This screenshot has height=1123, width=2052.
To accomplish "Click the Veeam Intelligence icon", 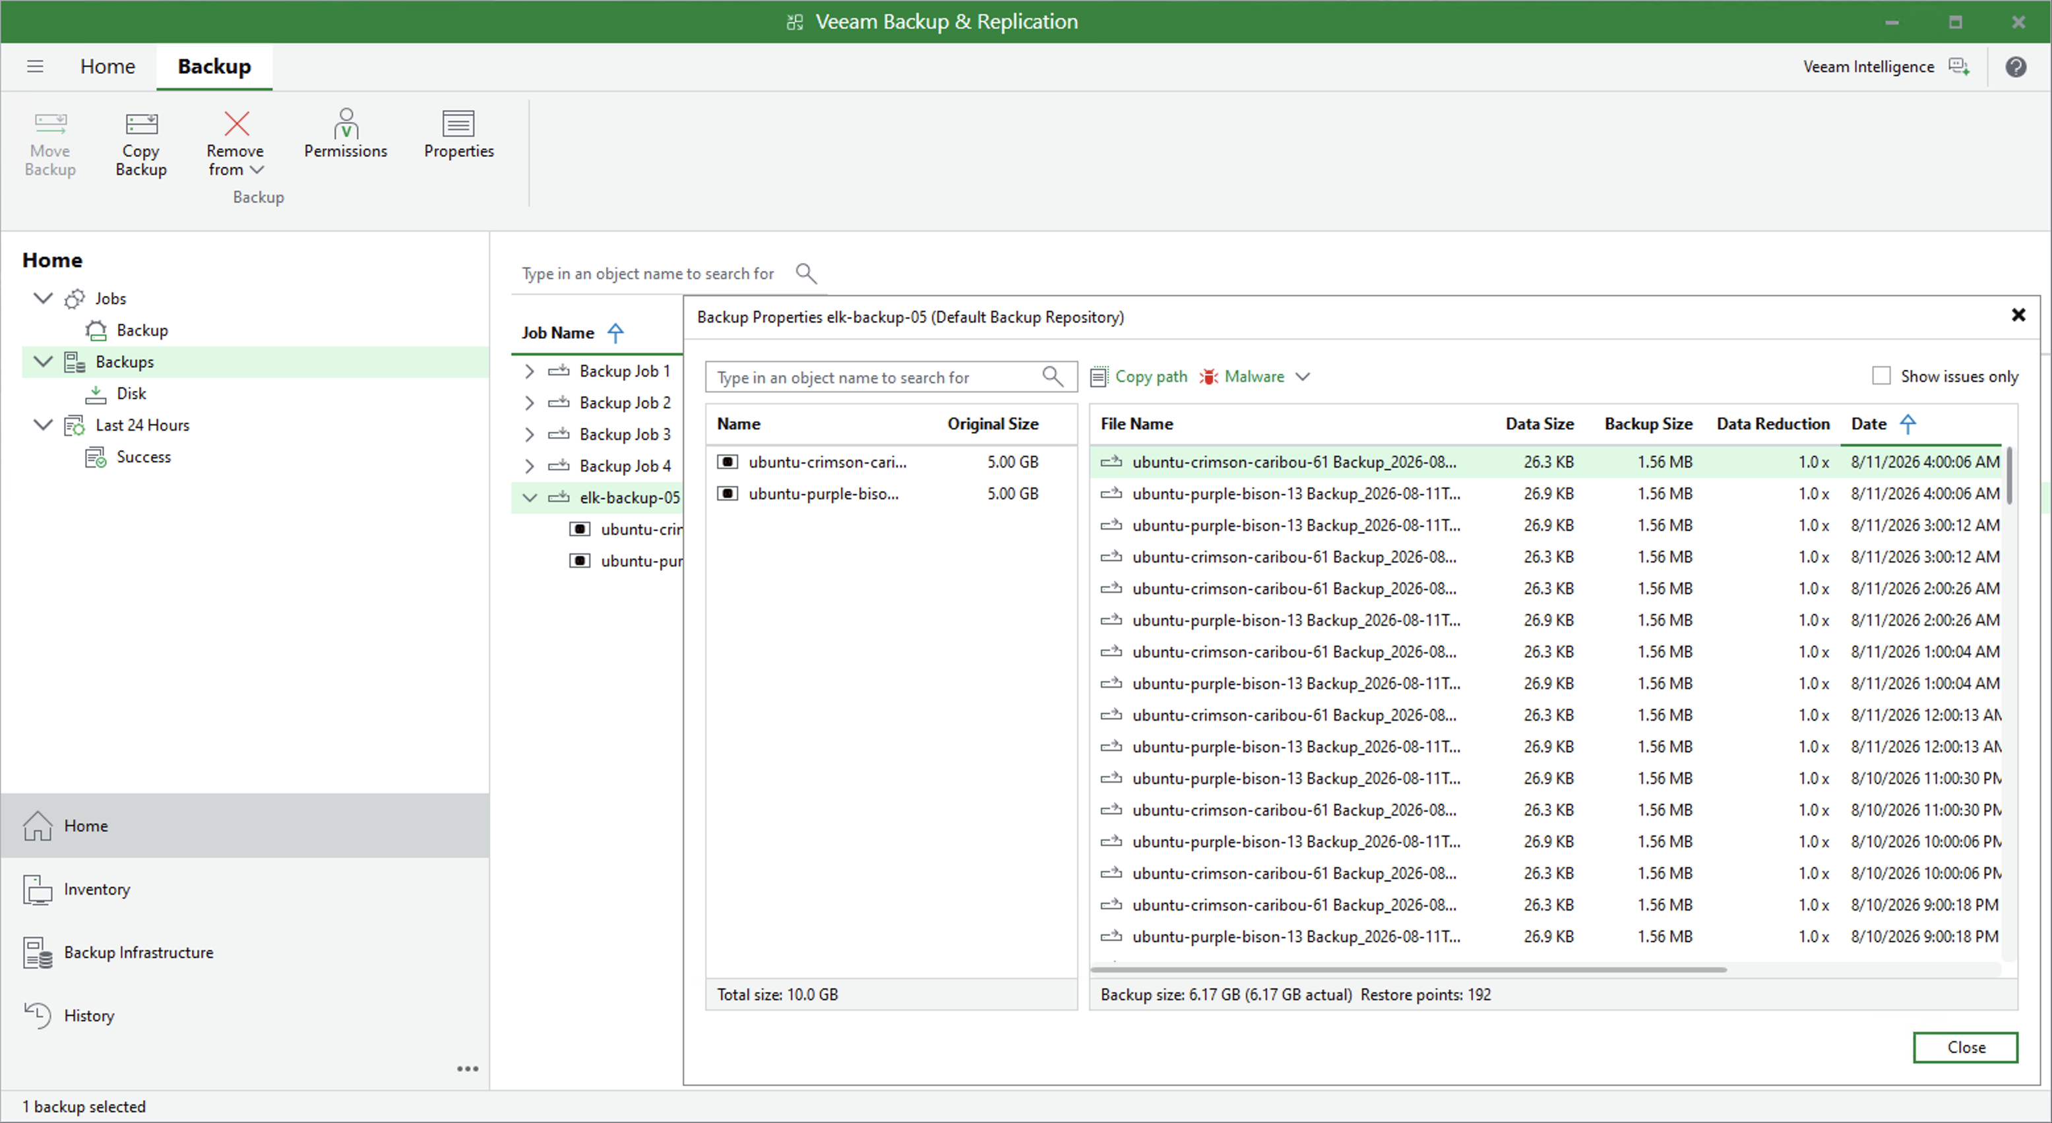I will pyautogui.click(x=1959, y=67).
